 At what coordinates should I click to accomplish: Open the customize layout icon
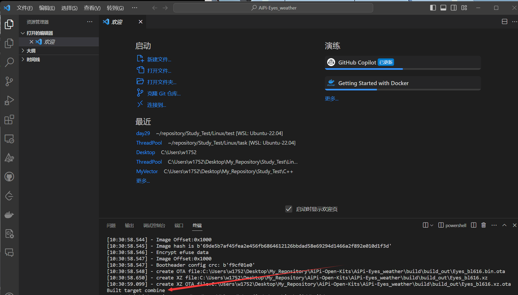pos(464,8)
